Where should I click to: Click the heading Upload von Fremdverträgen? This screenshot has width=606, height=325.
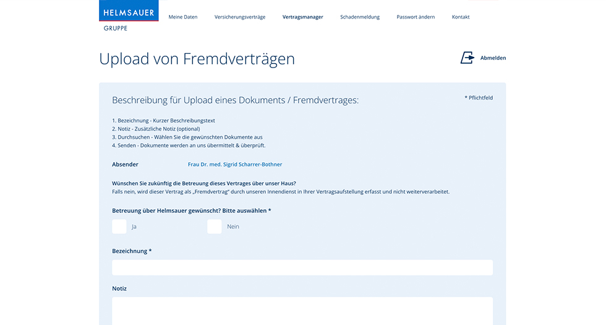coord(197,59)
